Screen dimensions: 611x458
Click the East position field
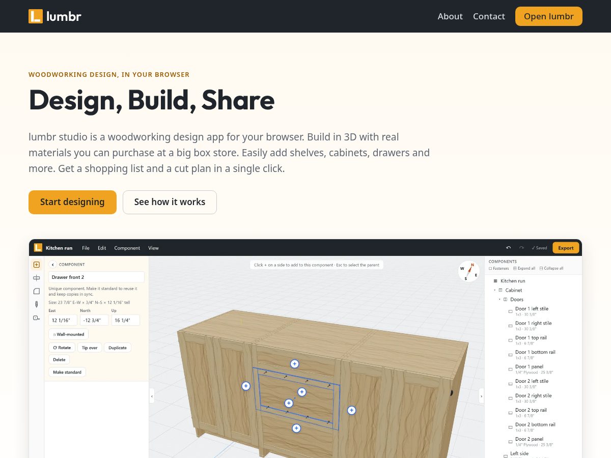pos(63,320)
